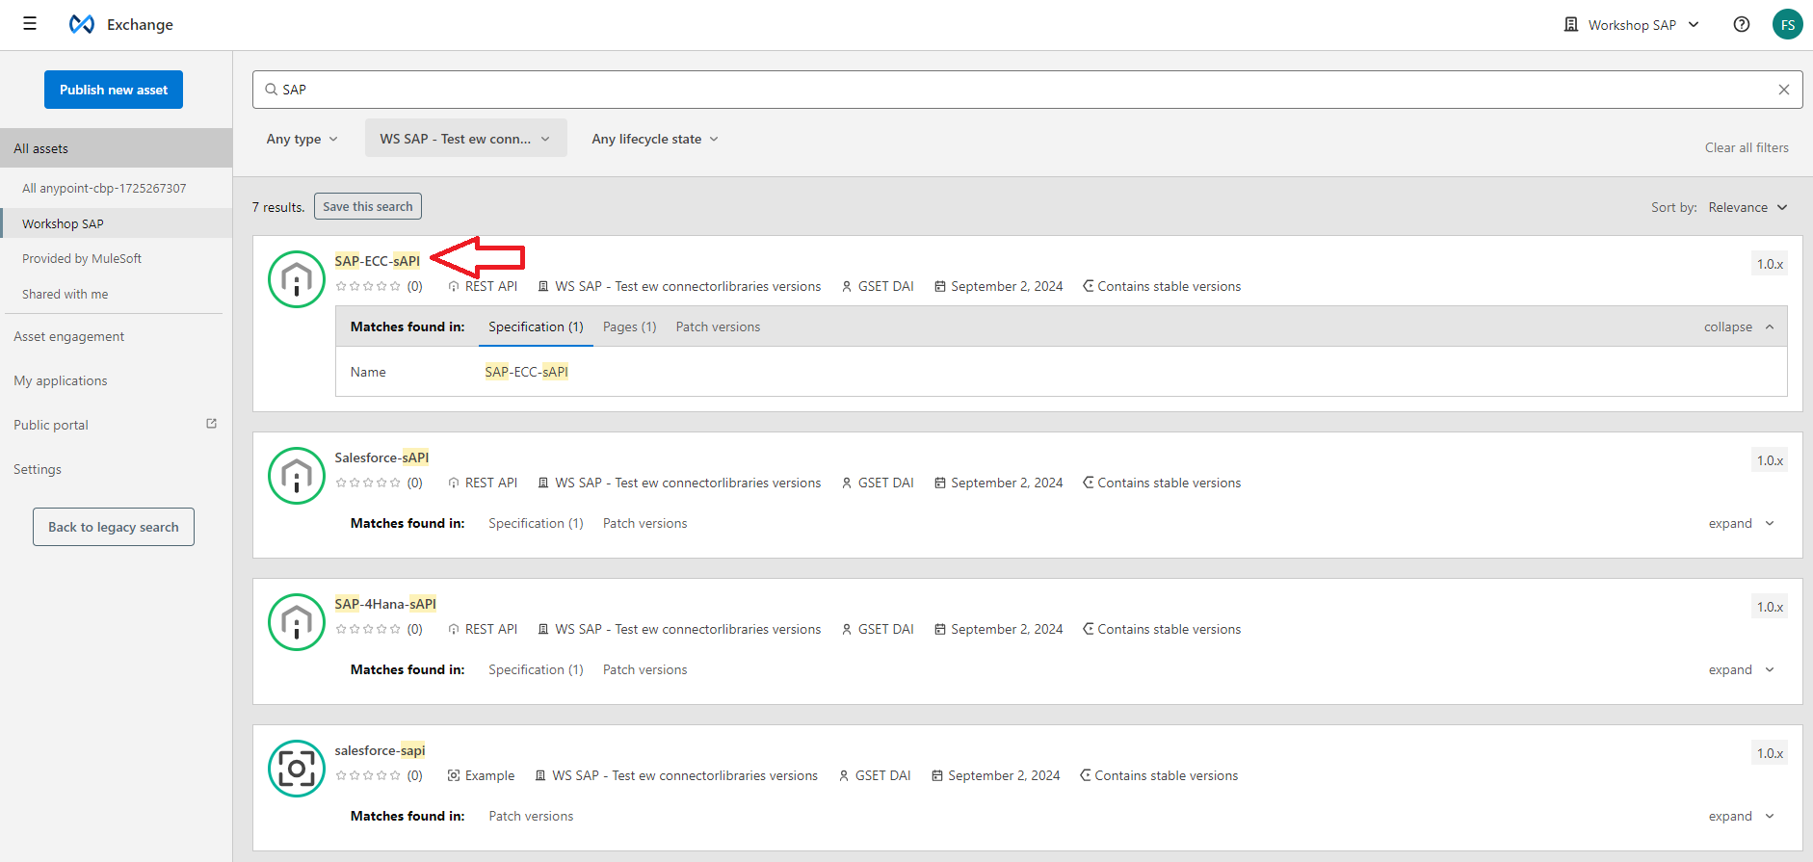Viewport: 1813px width, 862px height.
Task: Open My applications in the sidebar
Action: pyautogui.click(x=61, y=380)
